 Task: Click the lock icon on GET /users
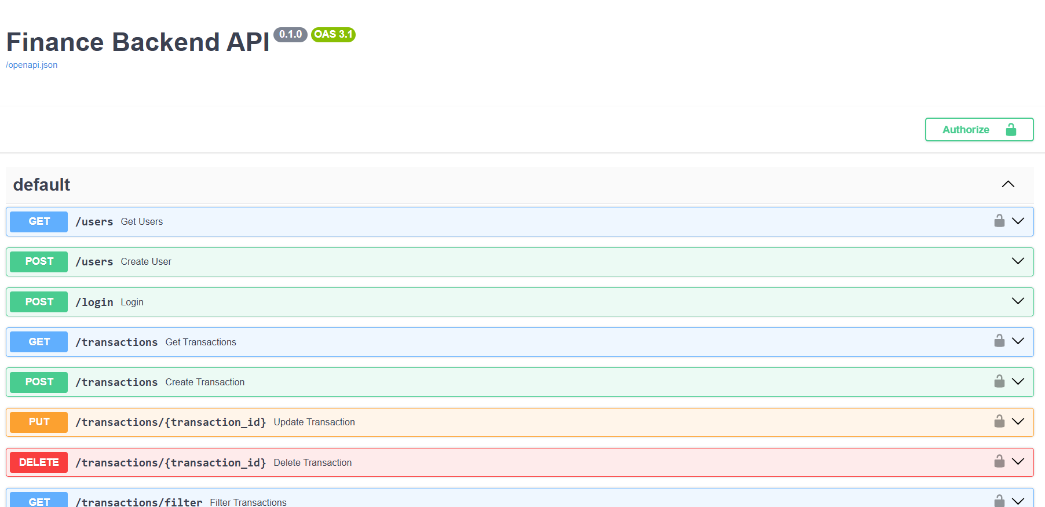pyautogui.click(x=999, y=221)
